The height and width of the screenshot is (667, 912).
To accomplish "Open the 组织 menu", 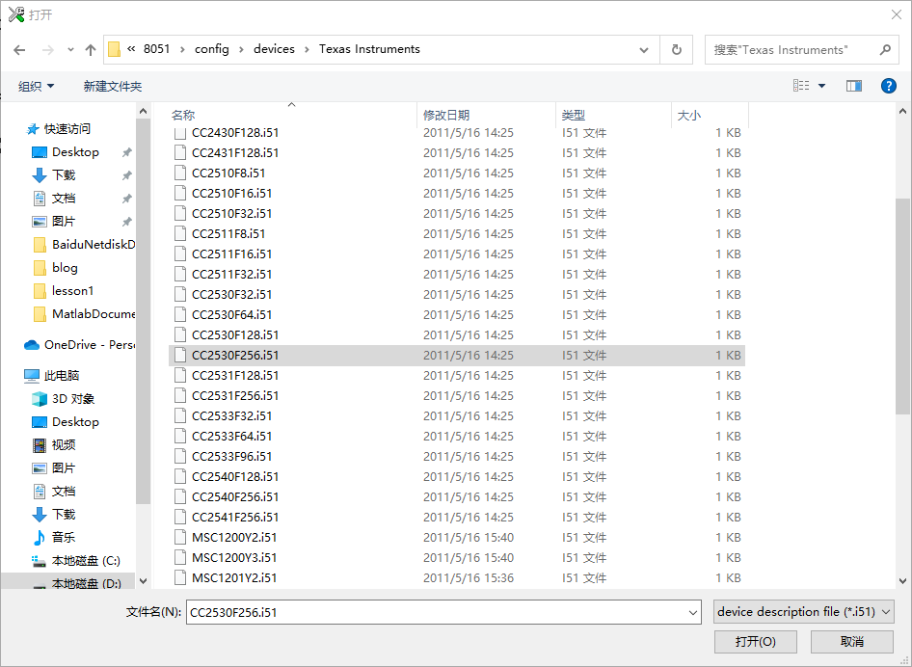I will tap(36, 86).
